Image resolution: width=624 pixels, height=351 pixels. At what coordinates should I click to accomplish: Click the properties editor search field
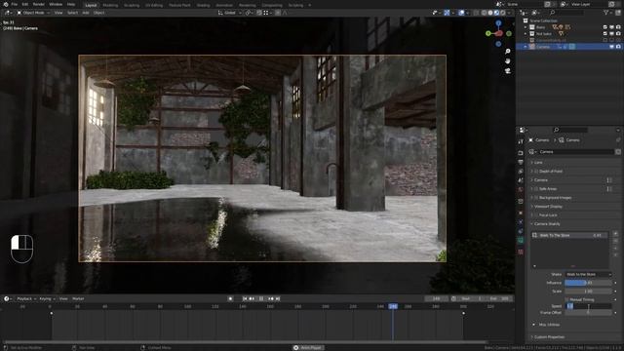pos(570,130)
